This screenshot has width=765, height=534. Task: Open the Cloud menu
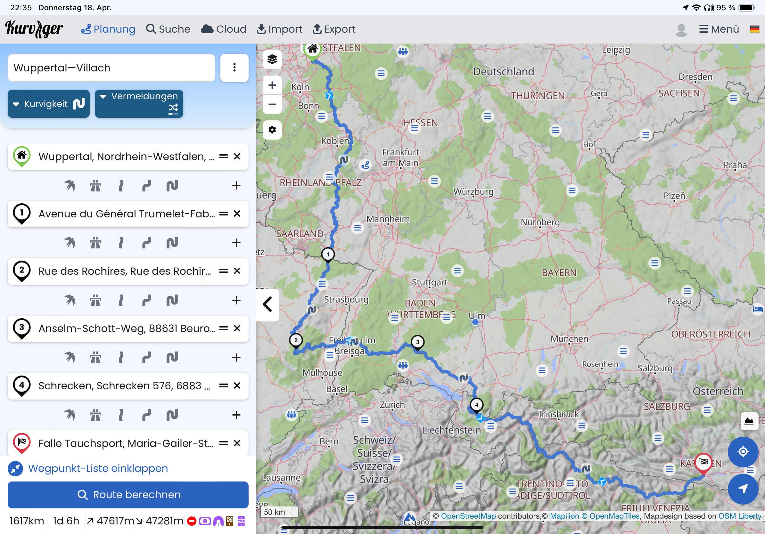tap(224, 29)
